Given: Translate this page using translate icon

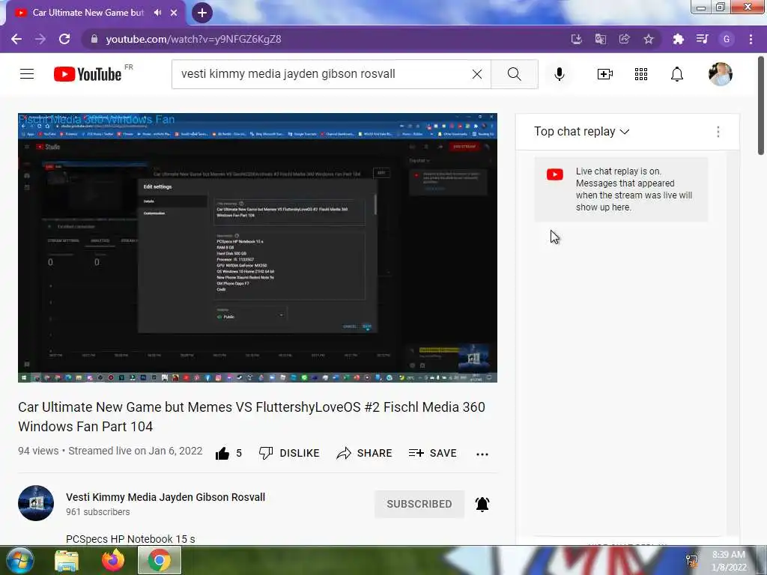Looking at the screenshot, I should tap(600, 39).
